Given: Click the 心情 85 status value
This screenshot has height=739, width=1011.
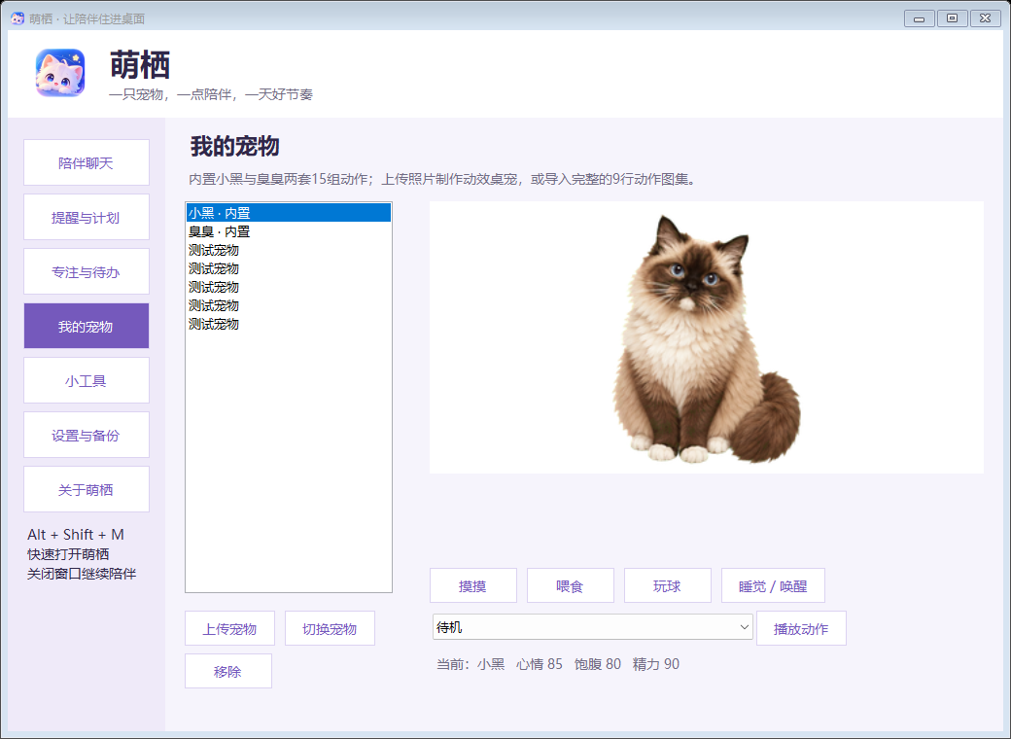Looking at the screenshot, I should click(539, 664).
